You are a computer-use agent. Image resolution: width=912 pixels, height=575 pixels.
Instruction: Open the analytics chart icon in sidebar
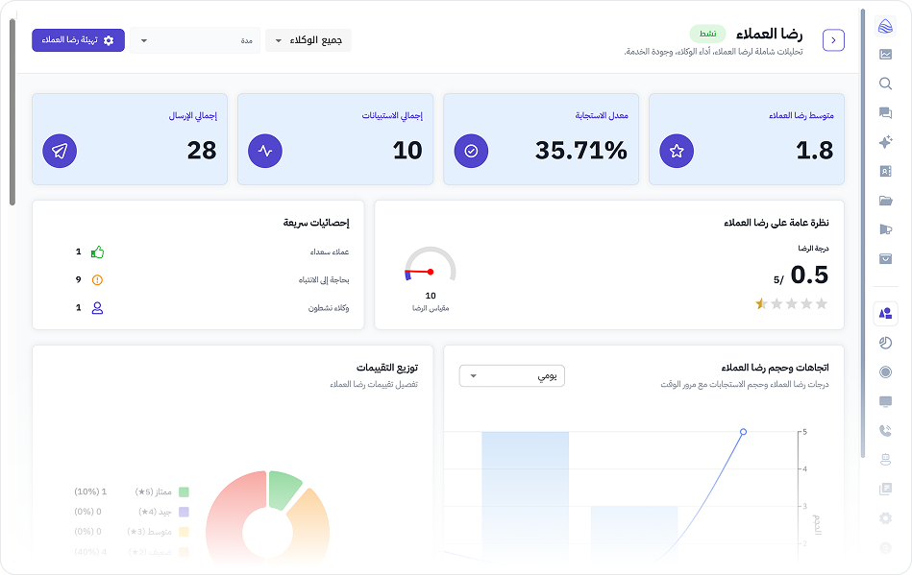pyautogui.click(x=885, y=55)
